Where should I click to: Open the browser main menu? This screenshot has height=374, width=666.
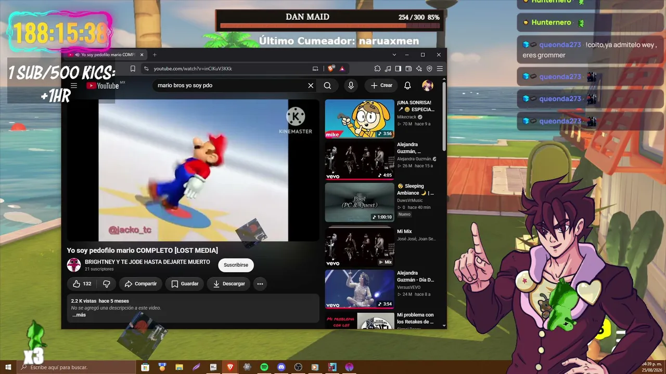coord(440,69)
